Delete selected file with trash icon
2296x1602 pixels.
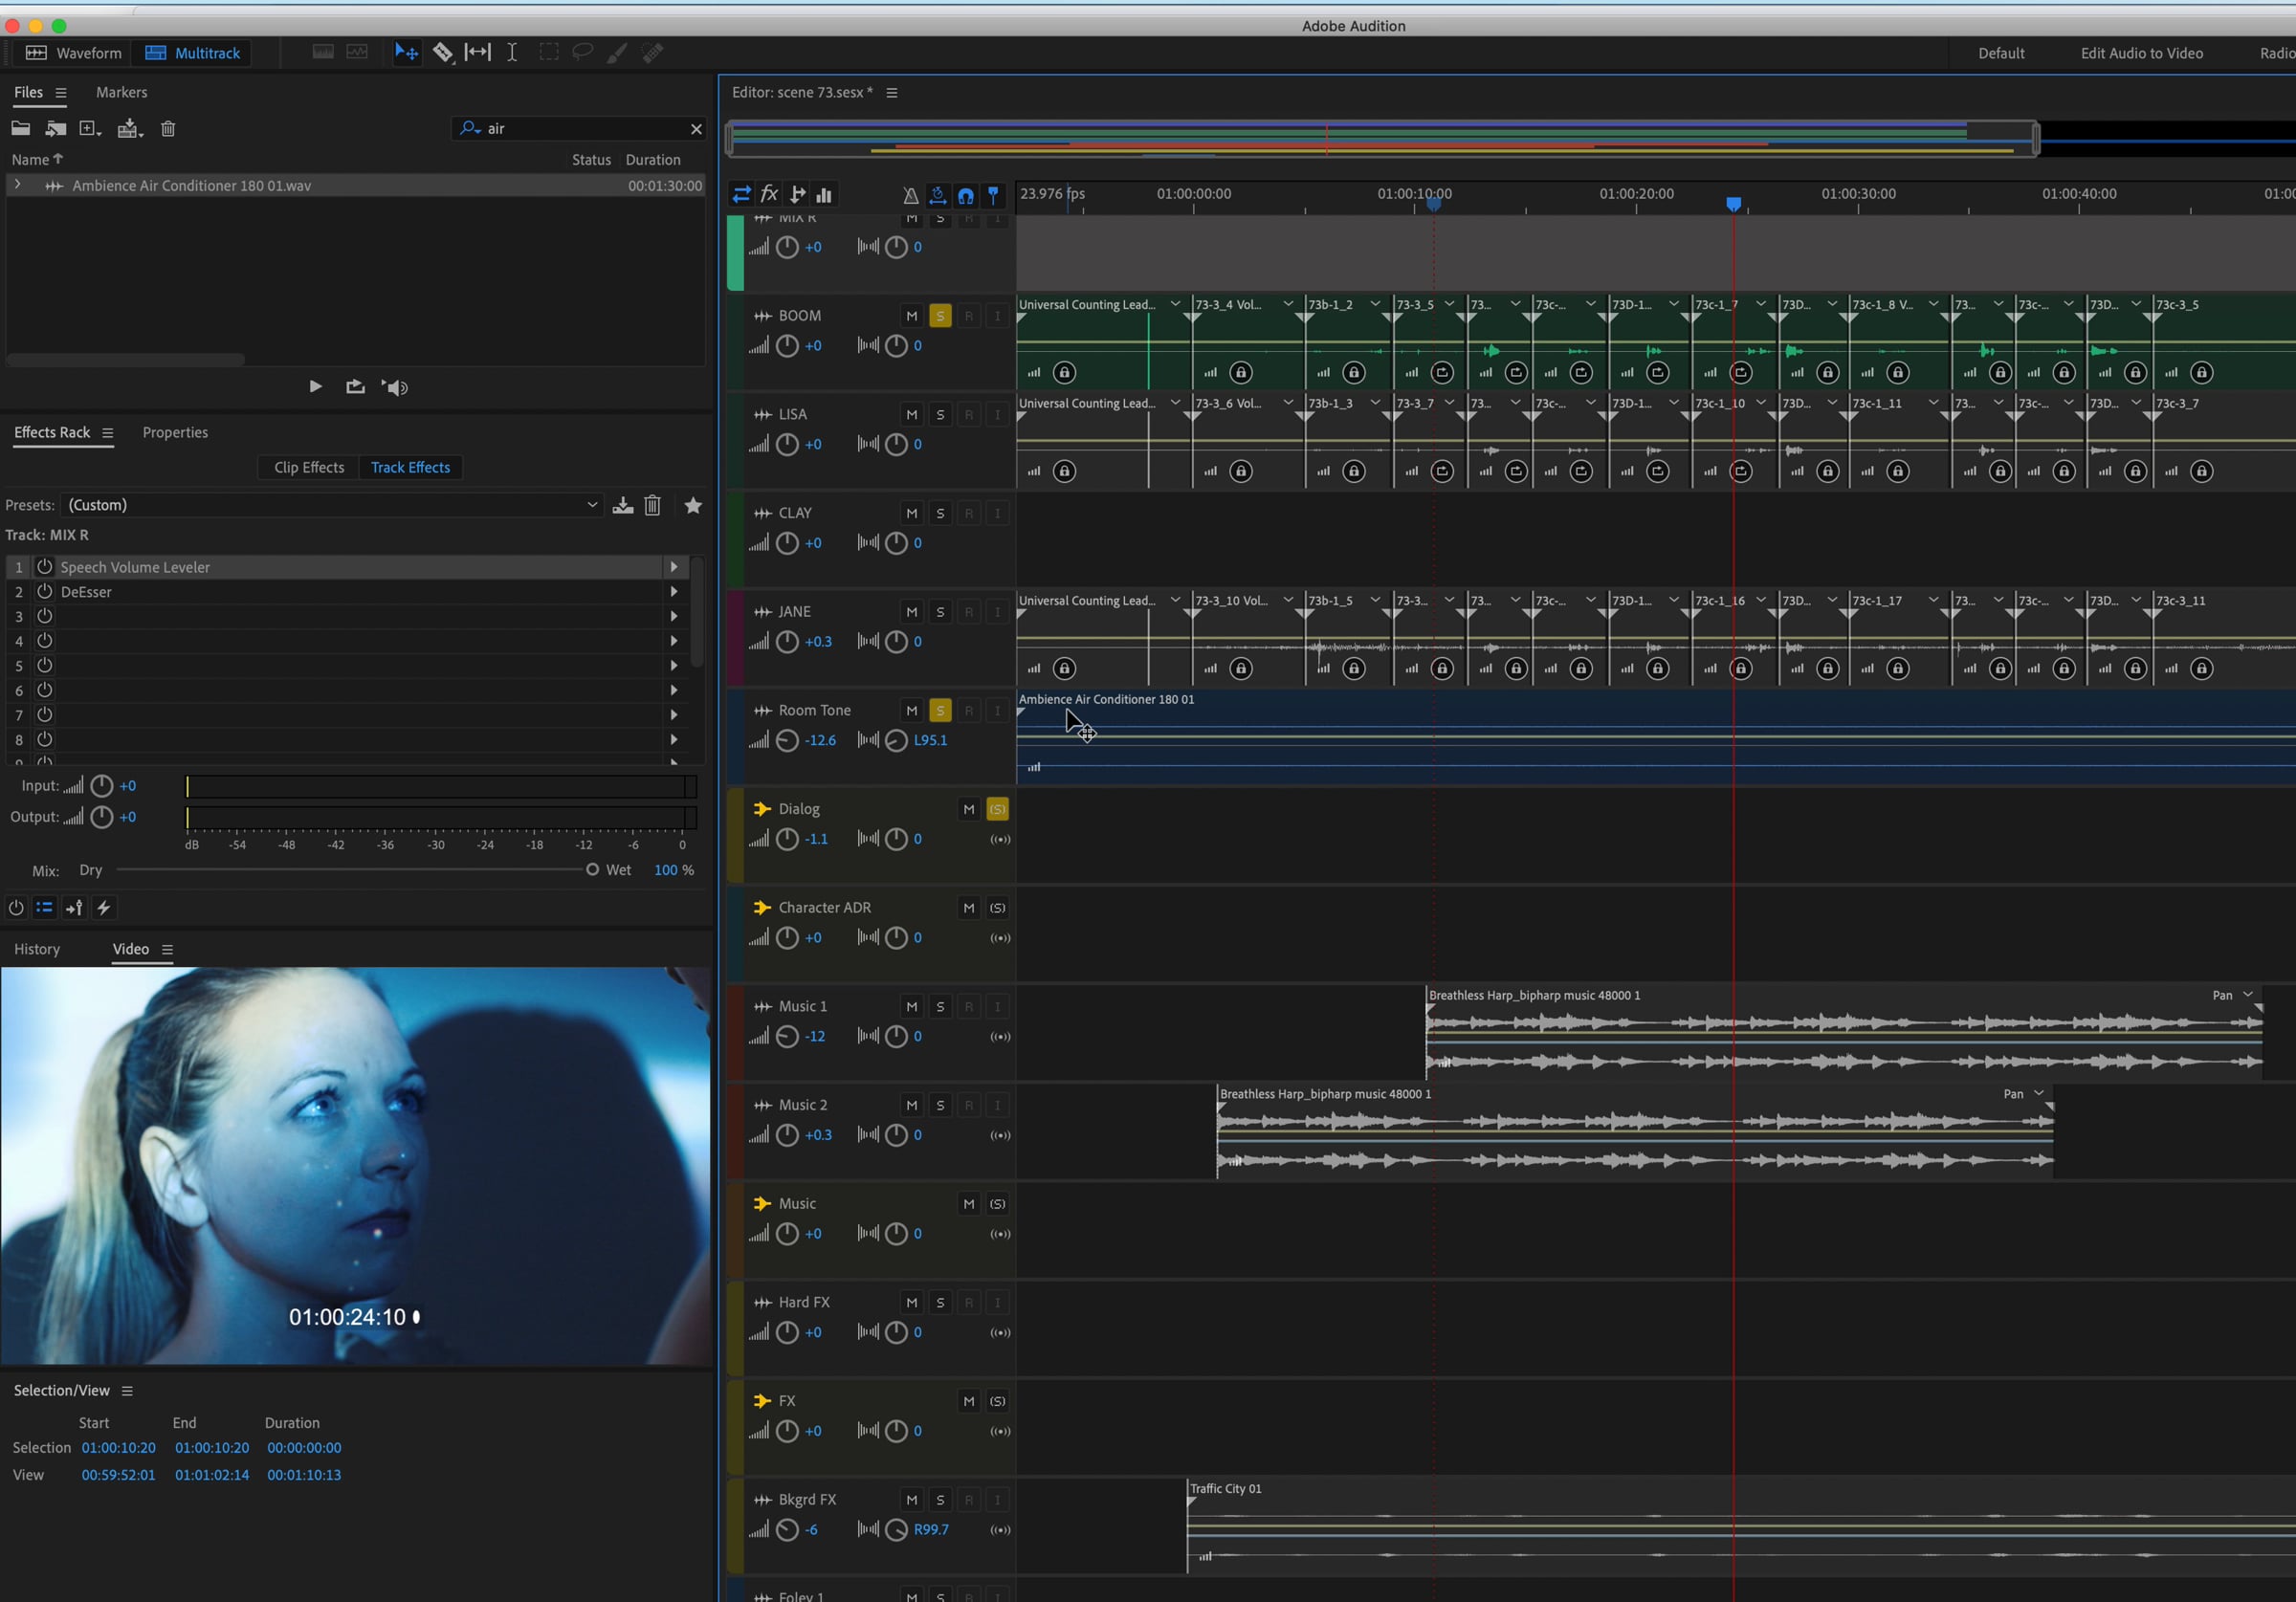tap(168, 128)
